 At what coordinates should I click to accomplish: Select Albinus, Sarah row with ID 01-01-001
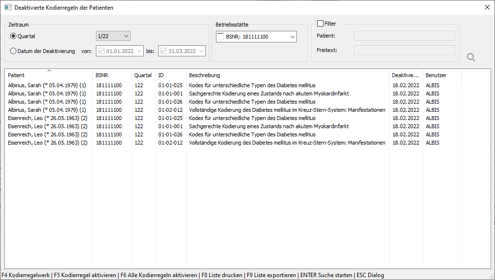(x=233, y=93)
